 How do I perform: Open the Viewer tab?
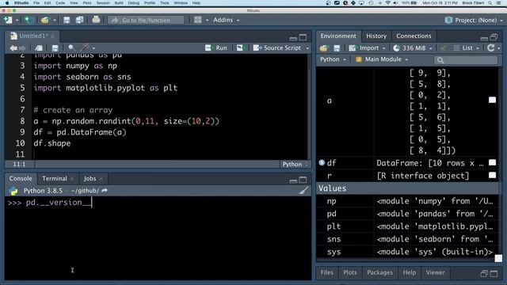click(x=435, y=272)
